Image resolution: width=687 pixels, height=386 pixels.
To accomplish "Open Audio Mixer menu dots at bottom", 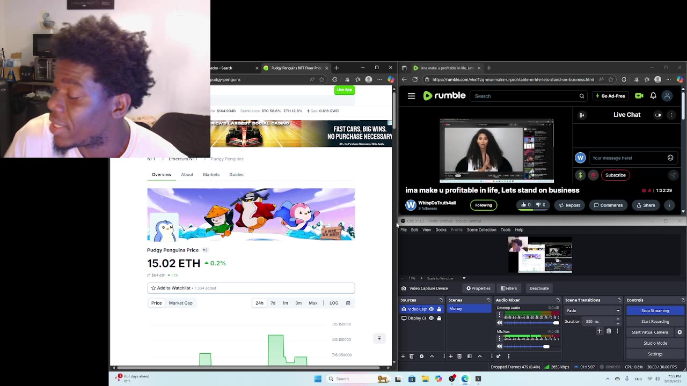I will click(508, 356).
